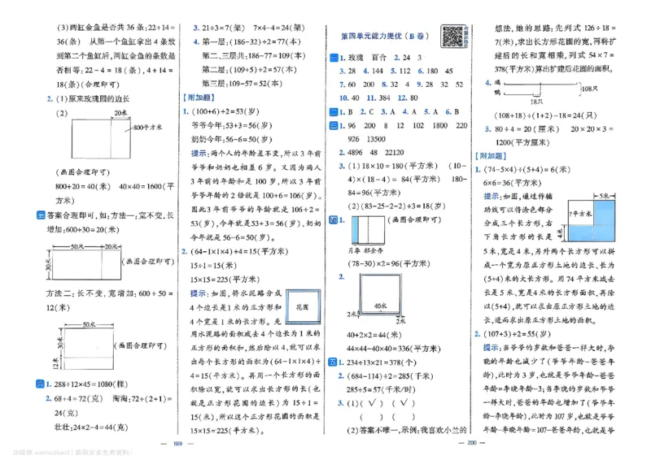This screenshot has width=651, height=460.
Task: Click the blue 提示 label before 如图,将水泥路分成
Action: (198, 293)
